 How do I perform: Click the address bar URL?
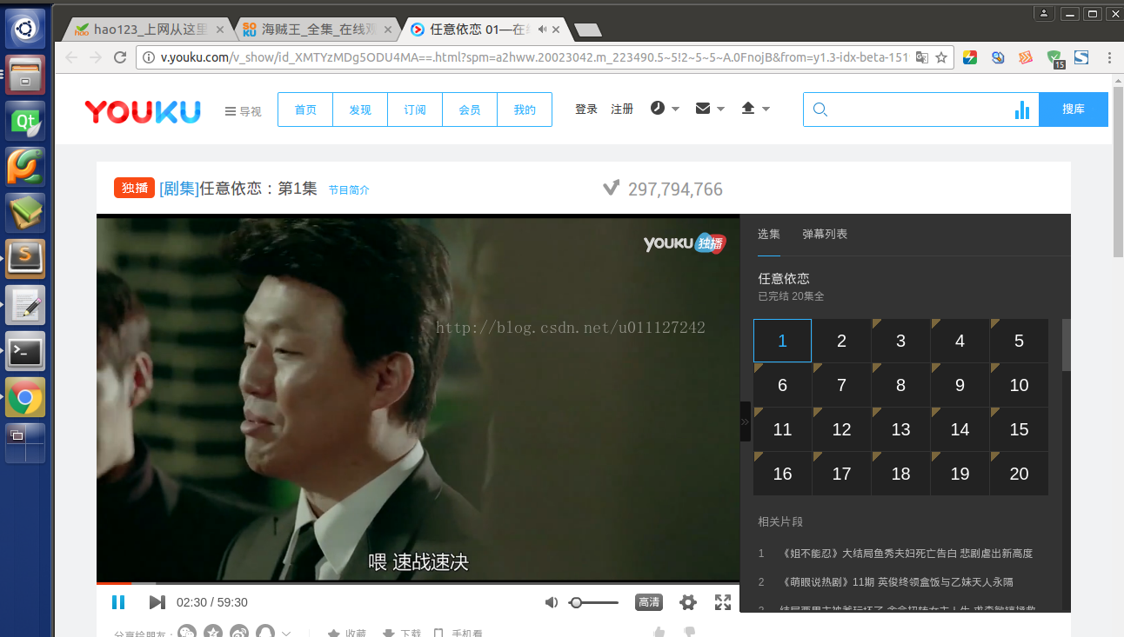pos(533,57)
